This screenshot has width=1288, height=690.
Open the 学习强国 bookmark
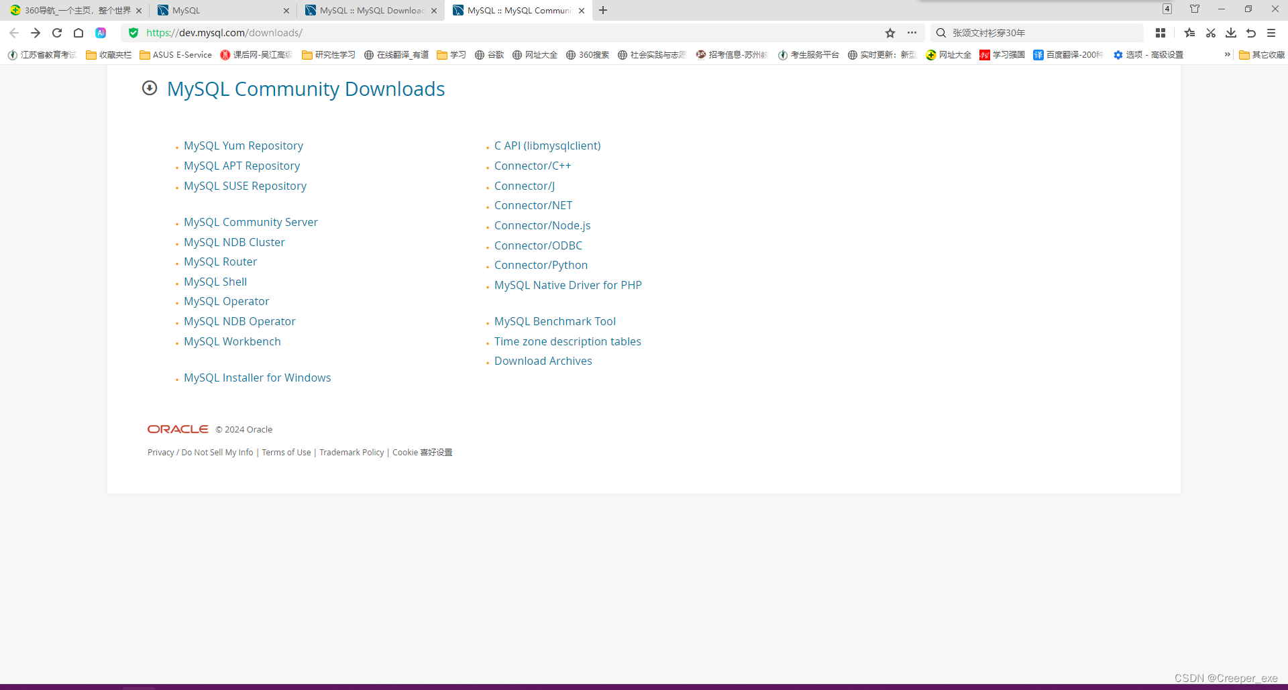pyautogui.click(x=1002, y=55)
